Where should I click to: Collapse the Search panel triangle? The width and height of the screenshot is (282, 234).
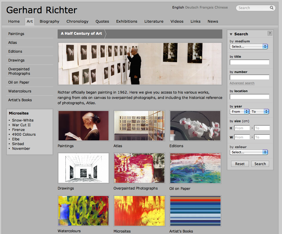[231, 34]
